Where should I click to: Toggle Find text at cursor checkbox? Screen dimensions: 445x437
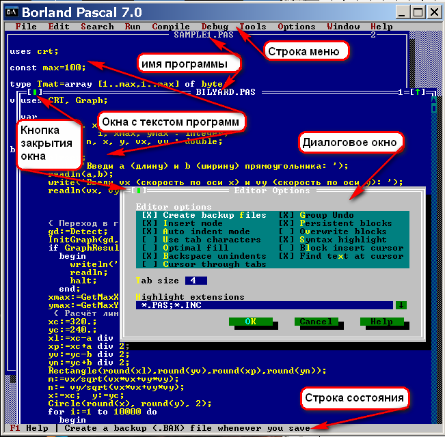point(341,256)
